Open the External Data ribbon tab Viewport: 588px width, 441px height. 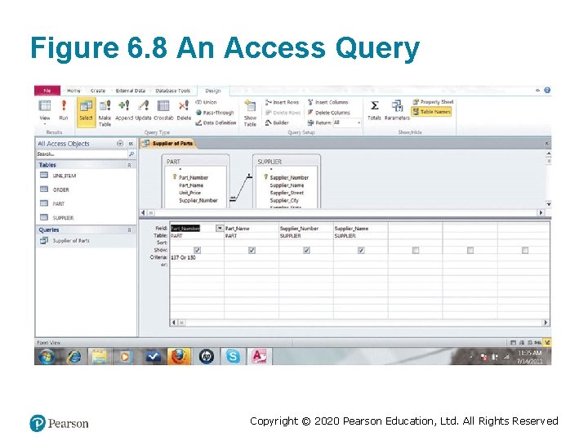click(131, 91)
